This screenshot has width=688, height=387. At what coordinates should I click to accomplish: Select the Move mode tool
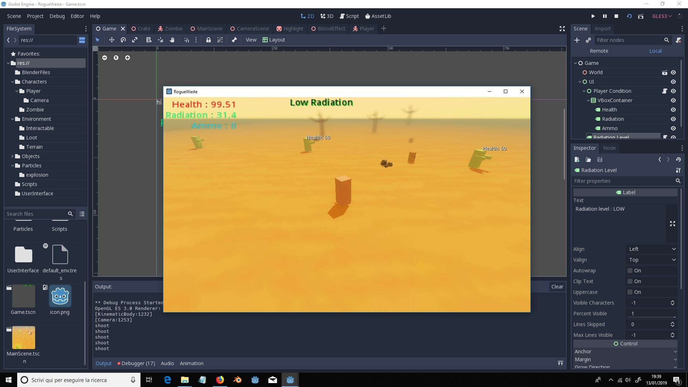111,40
